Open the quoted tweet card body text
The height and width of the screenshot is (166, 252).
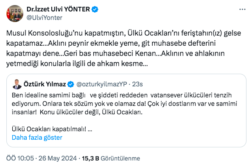(x=124, y=112)
